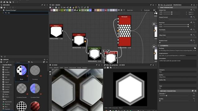The height and width of the screenshot is (111, 198).
Task: Open the Parent Size dropdown in graph toolbar
Action: point(134,10)
